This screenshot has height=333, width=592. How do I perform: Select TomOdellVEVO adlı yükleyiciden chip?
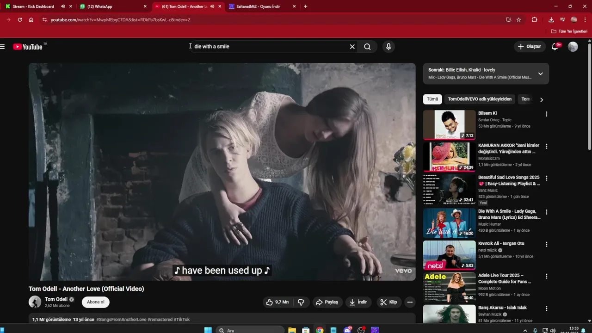(x=480, y=99)
